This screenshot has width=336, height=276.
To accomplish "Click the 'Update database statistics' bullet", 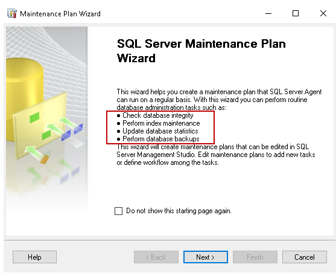I will [157, 131].
